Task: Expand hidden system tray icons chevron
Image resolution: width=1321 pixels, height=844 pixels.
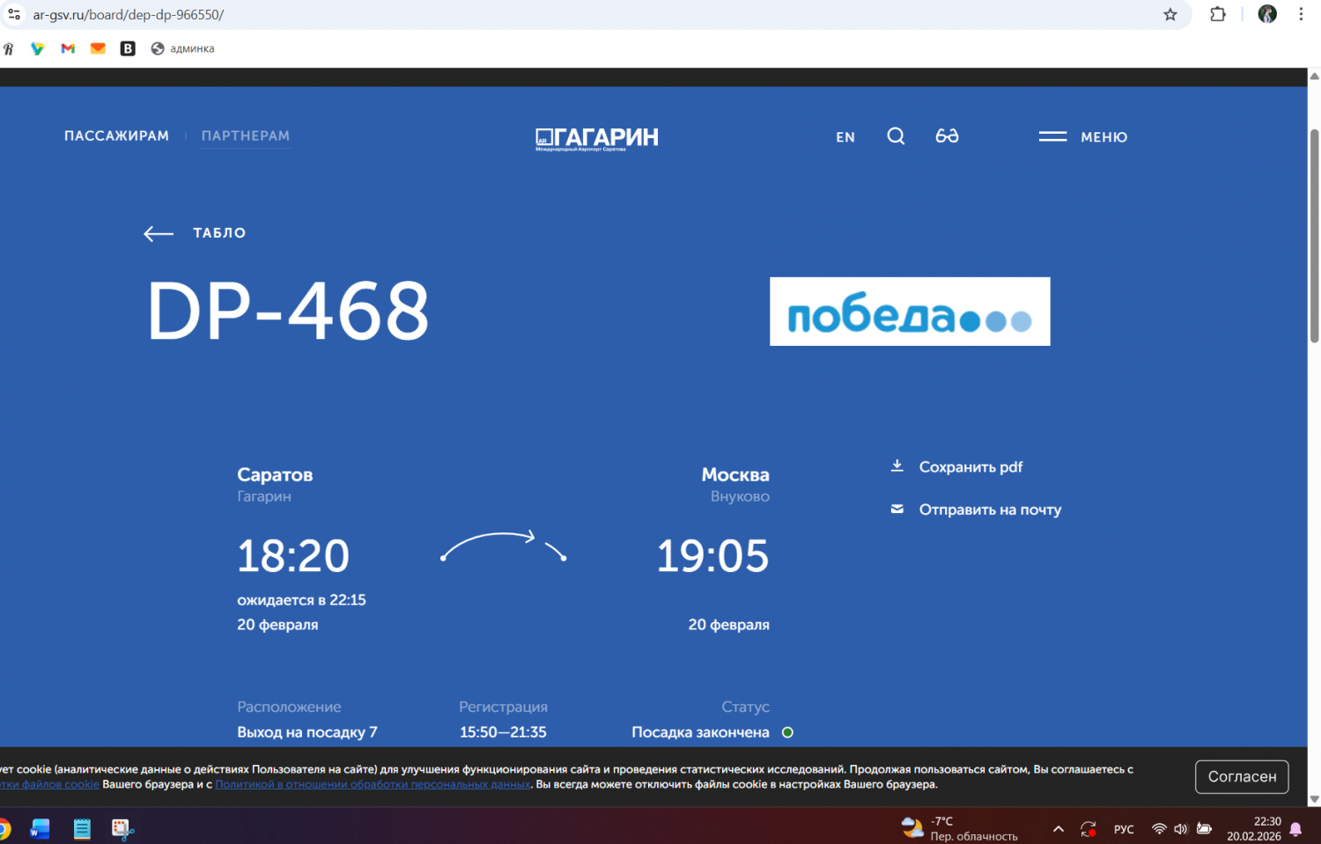Action: 1059,829
